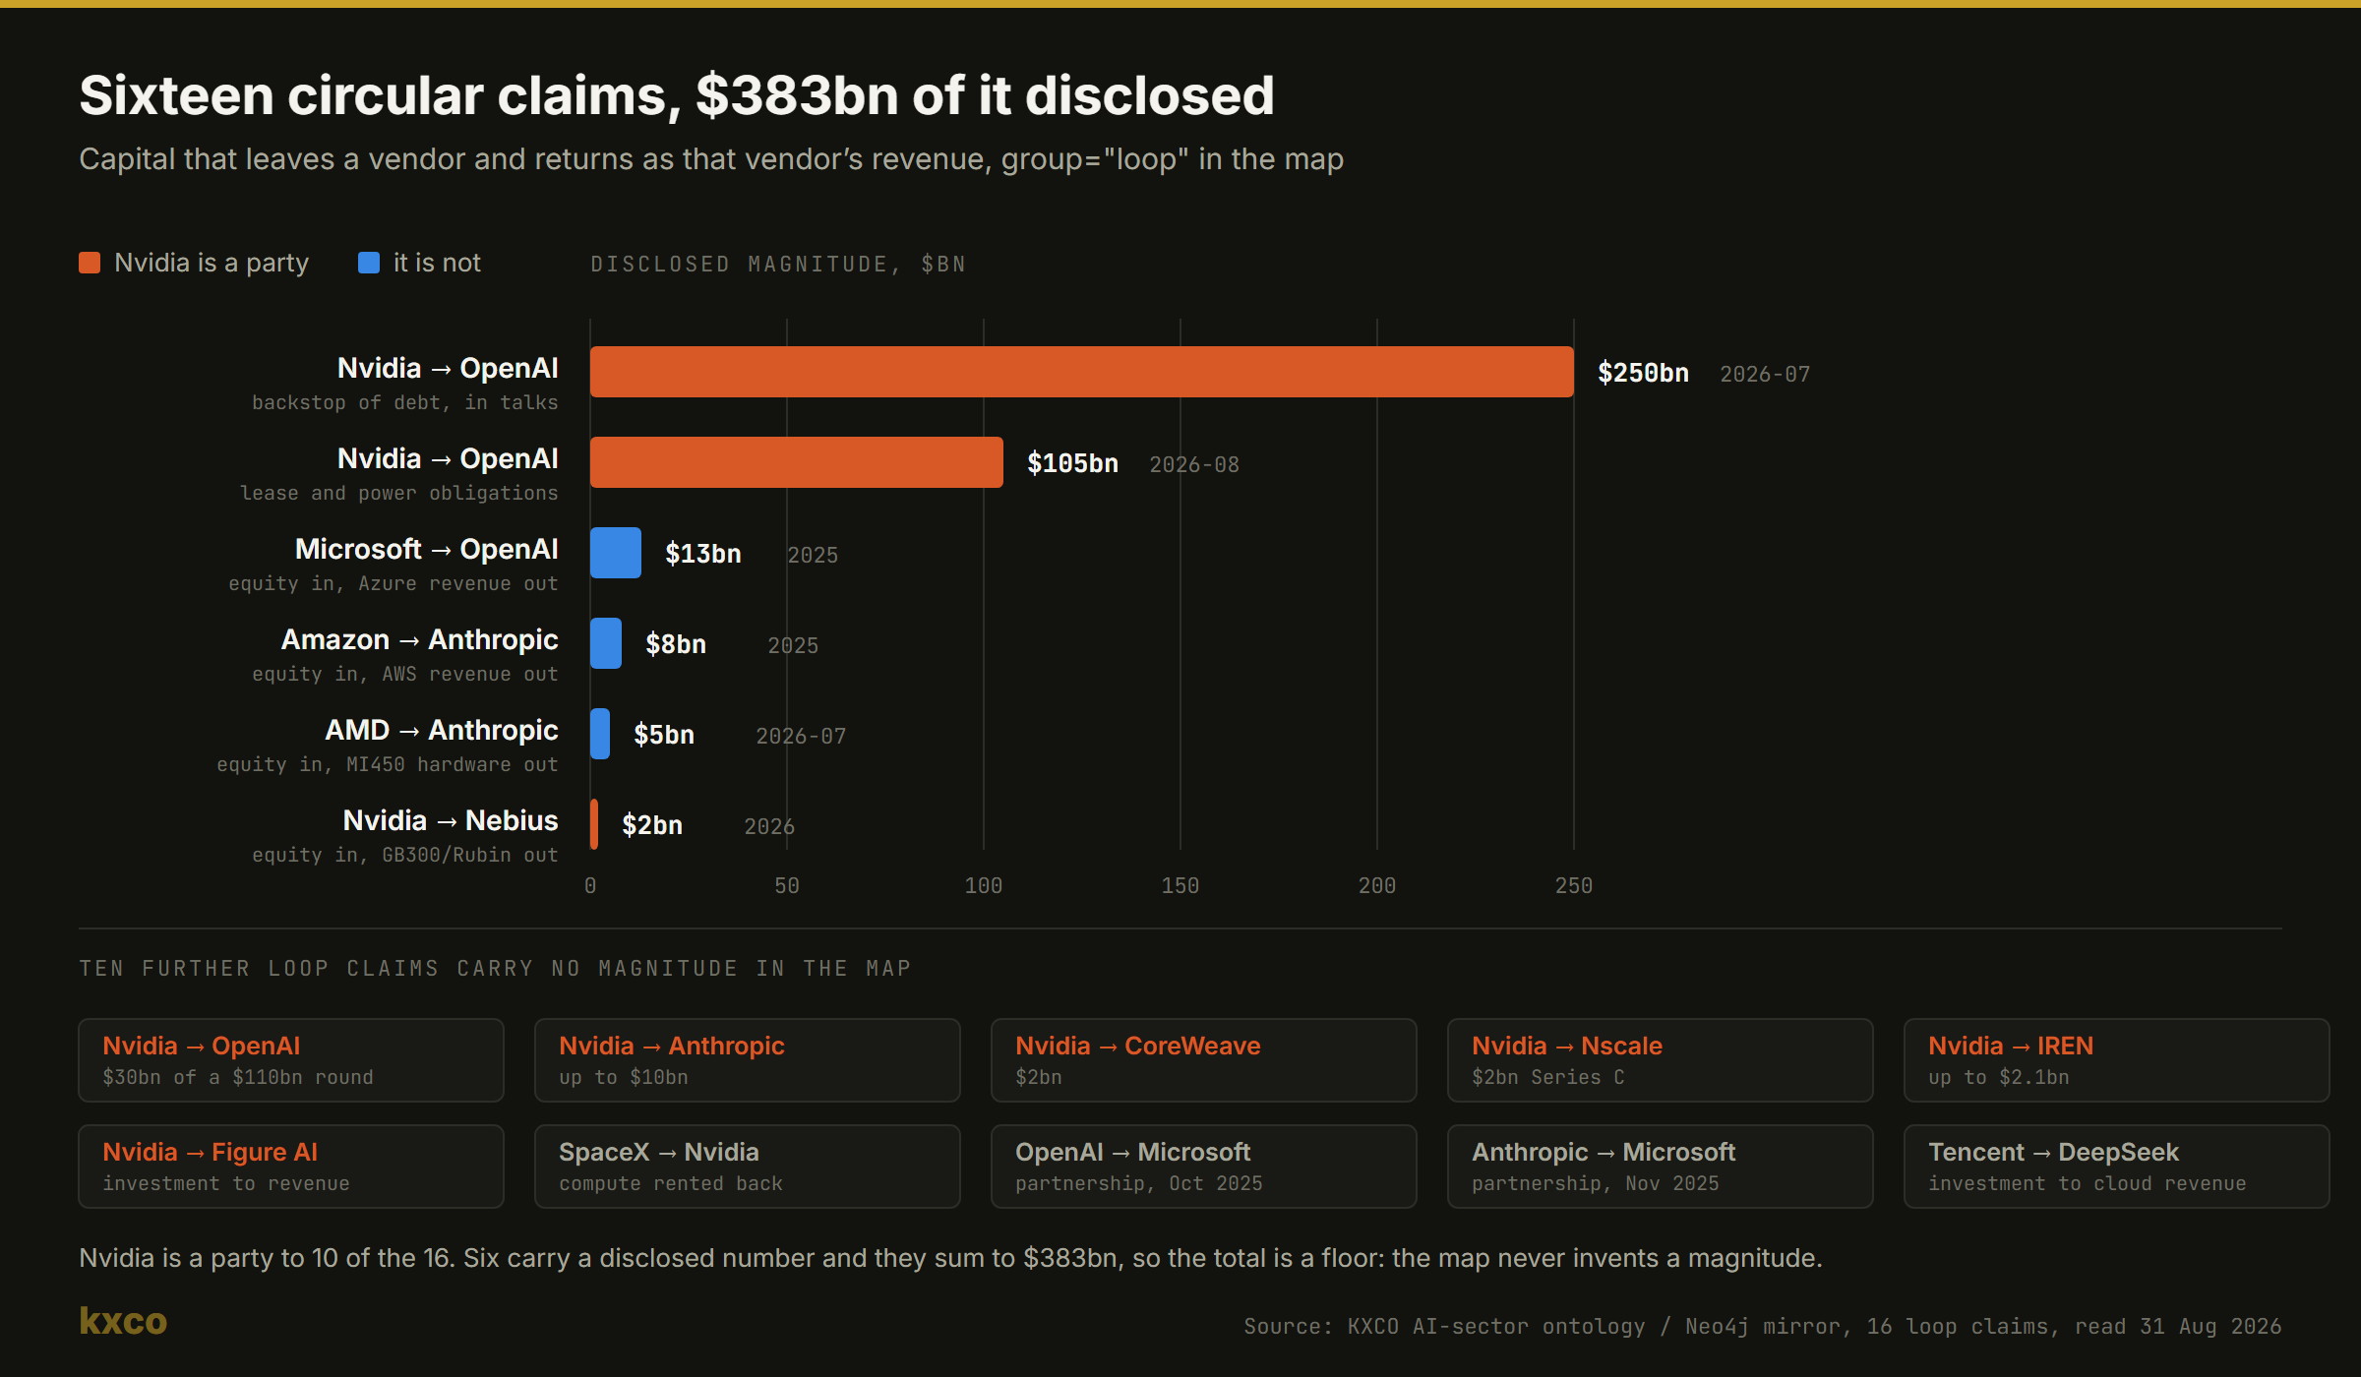Click the '$105bn' value label
The image size is (2361, 1377).
point(1072,463)
